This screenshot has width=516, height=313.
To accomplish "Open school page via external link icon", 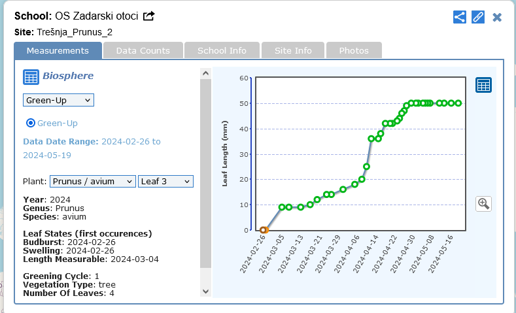I will [149, 16].
